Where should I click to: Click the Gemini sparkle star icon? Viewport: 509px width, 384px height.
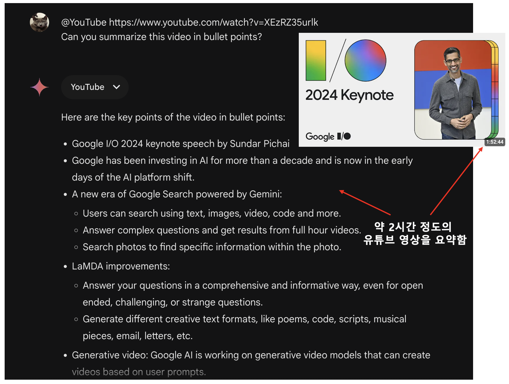[40, 87]
